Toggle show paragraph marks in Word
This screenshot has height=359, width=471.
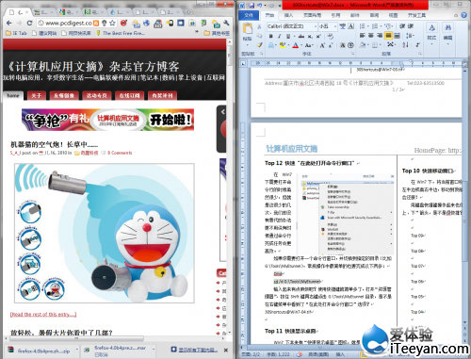[x=418, y=45]
